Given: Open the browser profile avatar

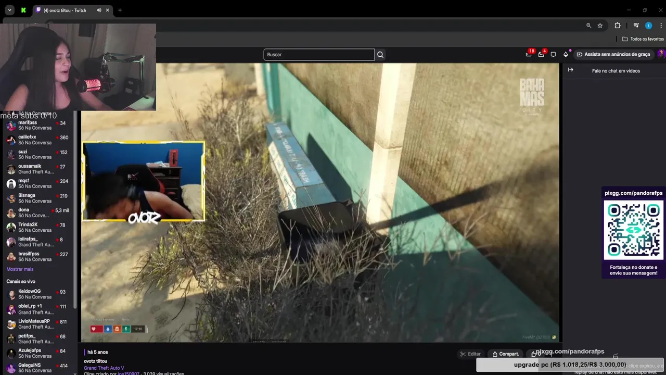Looking at the screenshot, I should [x=648, y=26].
